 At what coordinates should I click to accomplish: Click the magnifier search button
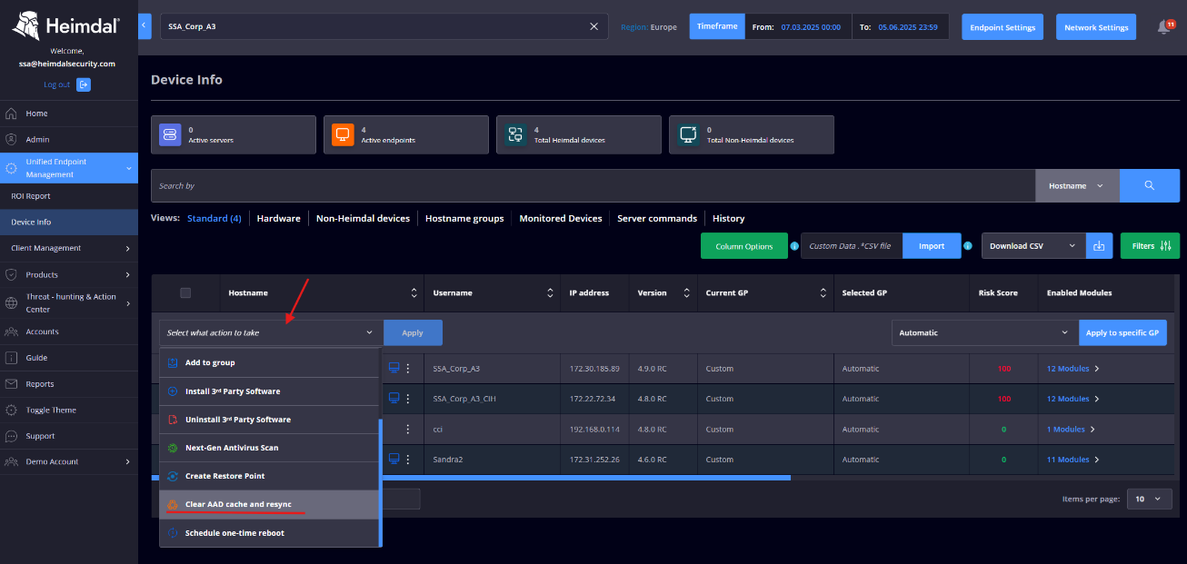(x=1149, y=185)
